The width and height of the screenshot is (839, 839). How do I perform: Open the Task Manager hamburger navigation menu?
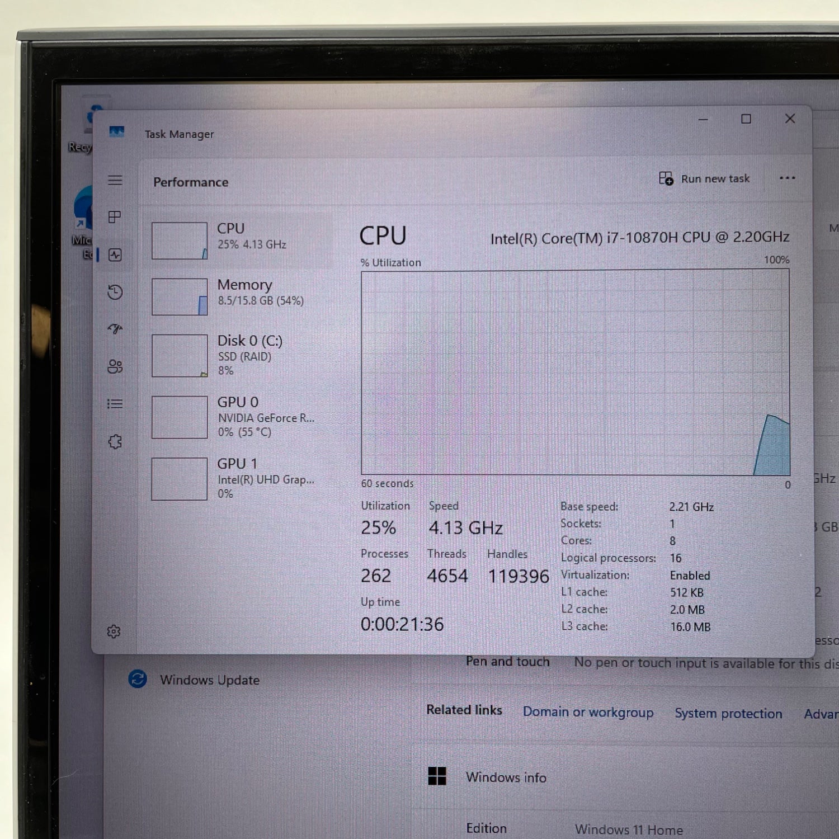(115, 180)
